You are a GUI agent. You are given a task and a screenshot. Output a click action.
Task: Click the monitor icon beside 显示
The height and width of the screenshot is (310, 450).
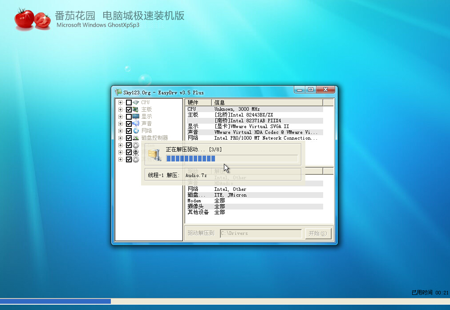pyautogui.click(x=136, y=117)
